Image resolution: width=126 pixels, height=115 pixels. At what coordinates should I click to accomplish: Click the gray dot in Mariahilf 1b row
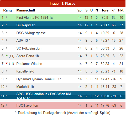tap(6, 86)
